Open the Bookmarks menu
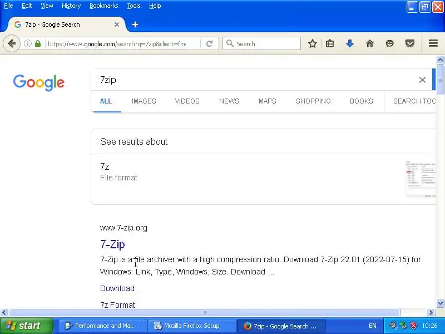445x334 pixels. (x=104, y=6)
